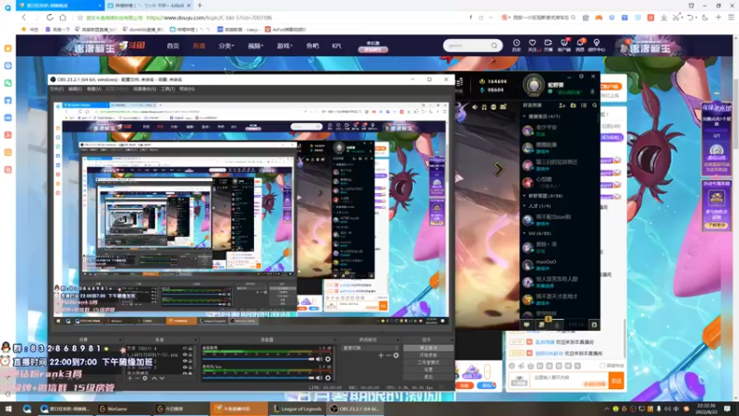Click OBS studio mode button
Image resolution: width=739 pixels, height=416 pixels.
click(x=428, y=362)
